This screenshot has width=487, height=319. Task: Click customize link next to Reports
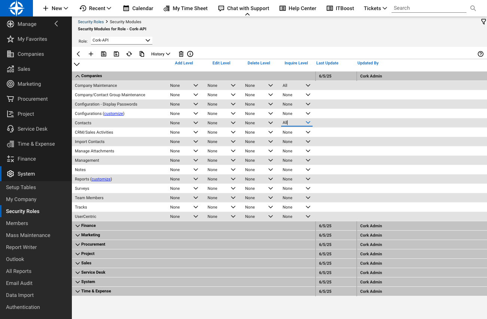101,179
